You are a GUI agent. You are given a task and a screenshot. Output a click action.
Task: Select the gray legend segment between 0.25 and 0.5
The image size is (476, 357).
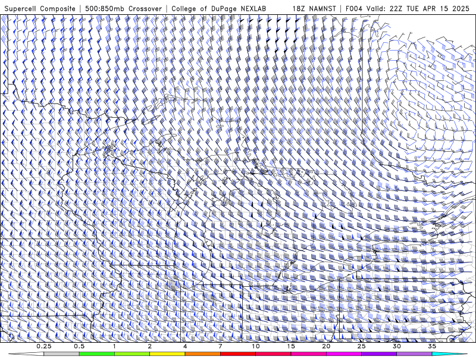point(62,354)
